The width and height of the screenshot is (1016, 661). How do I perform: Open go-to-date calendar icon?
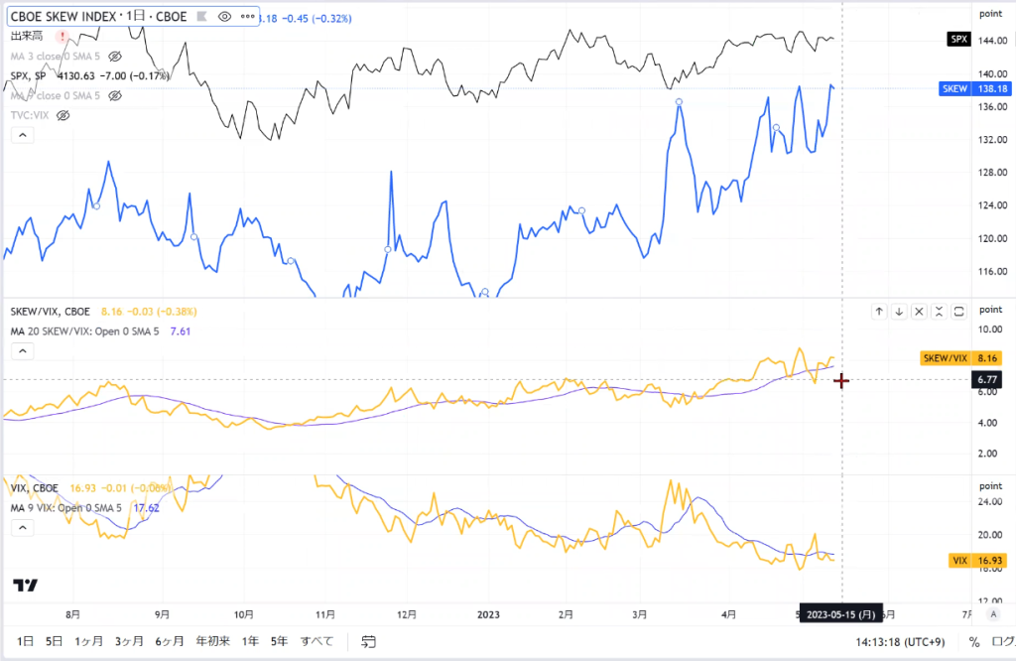[368, 641]
